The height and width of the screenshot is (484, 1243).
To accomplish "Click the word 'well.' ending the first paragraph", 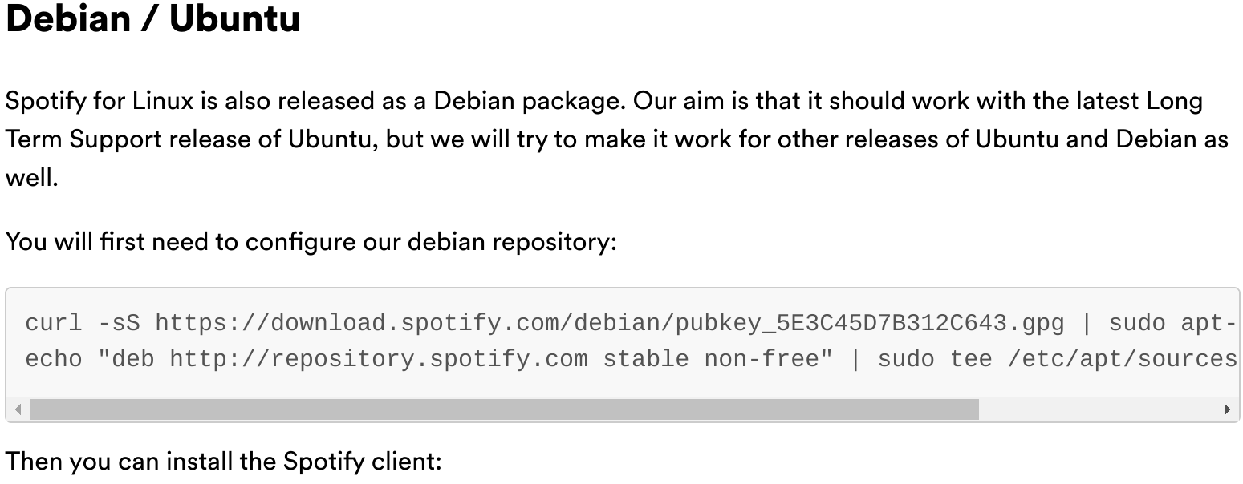I will click(x=32, y=177).
